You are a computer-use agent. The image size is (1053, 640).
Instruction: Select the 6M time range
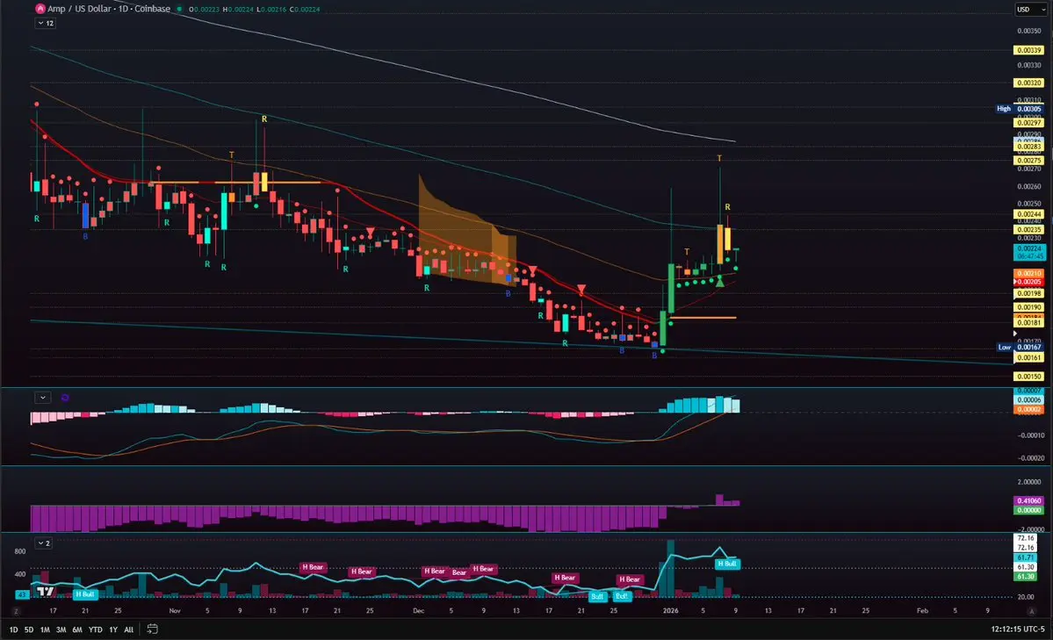pyautogui.click(x=77, y=629)
